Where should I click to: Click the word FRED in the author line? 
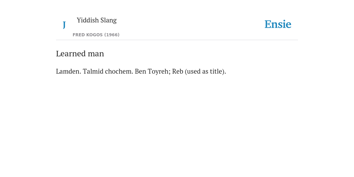click(78, 35)
